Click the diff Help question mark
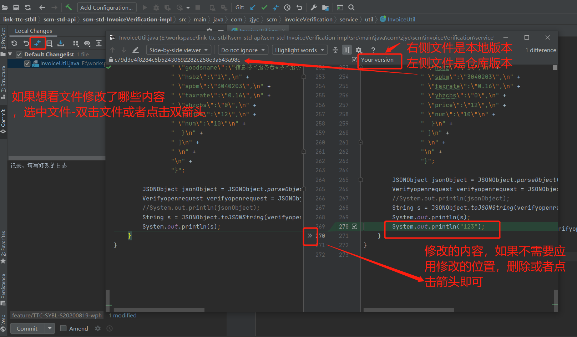This screenshot has width=577, height=337. click(x=373, y=50)
